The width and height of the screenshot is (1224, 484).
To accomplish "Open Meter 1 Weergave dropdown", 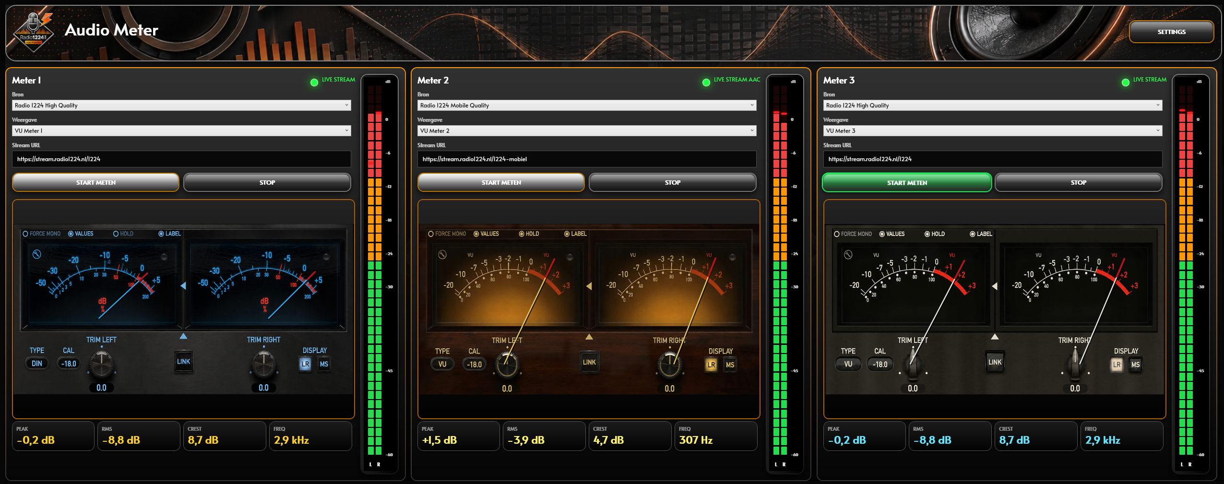I will tap(181, 130).
